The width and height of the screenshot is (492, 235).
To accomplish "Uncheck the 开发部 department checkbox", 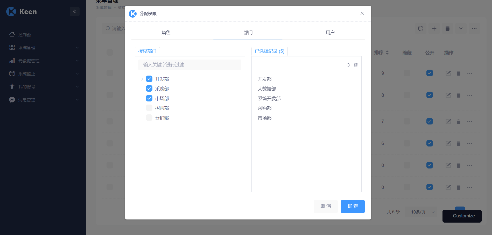I will (149, 79).
